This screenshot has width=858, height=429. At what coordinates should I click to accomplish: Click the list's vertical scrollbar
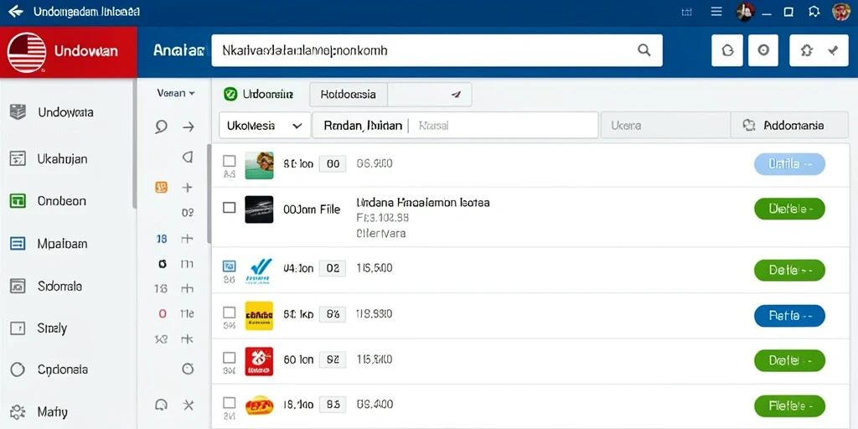tap(209, 194)
